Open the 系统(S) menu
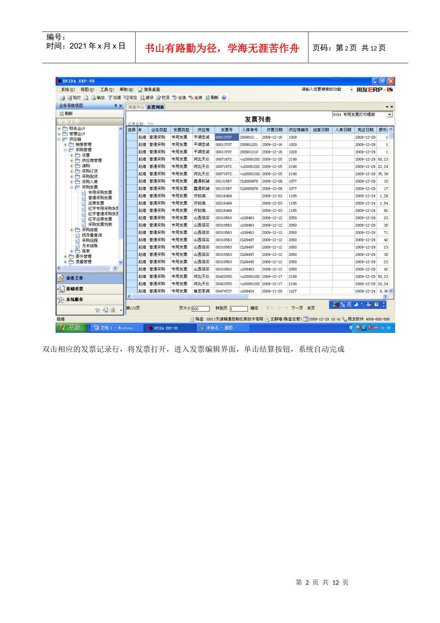Viewport: 440px width, 623px height. click(x=68, y=90)
